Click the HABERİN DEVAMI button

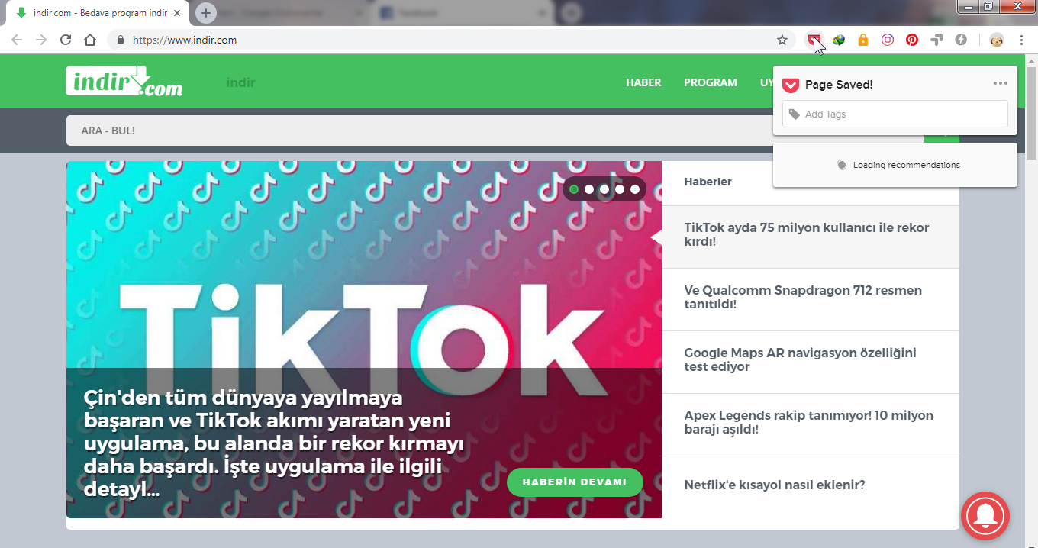(575, 482)
